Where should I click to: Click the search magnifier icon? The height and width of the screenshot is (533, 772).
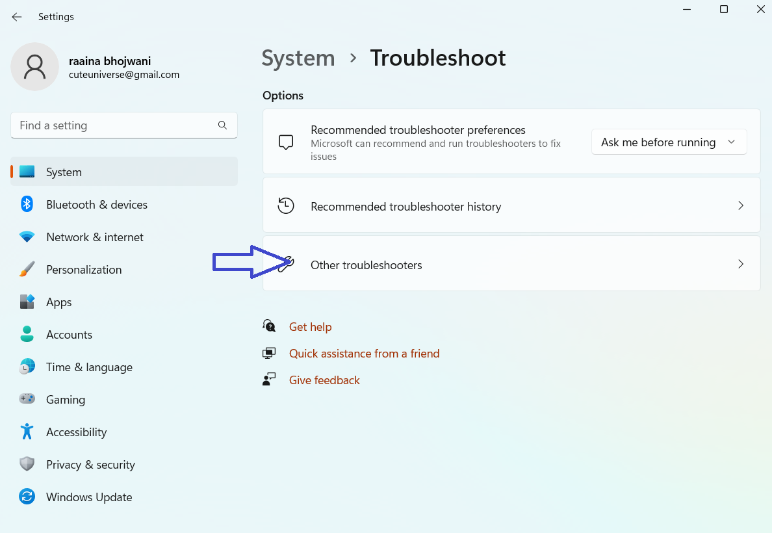[222, 125]
